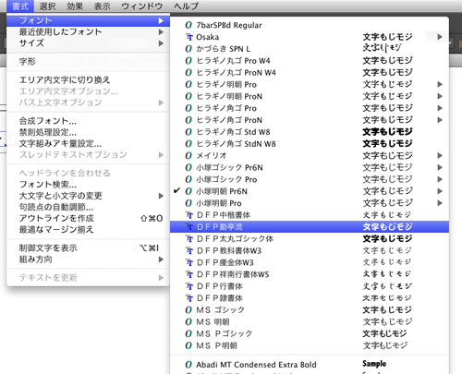Click TrueType icon for ＤＦＰ太丸ゴシック体
Viewport: 462px width, 374px height.
189,238
